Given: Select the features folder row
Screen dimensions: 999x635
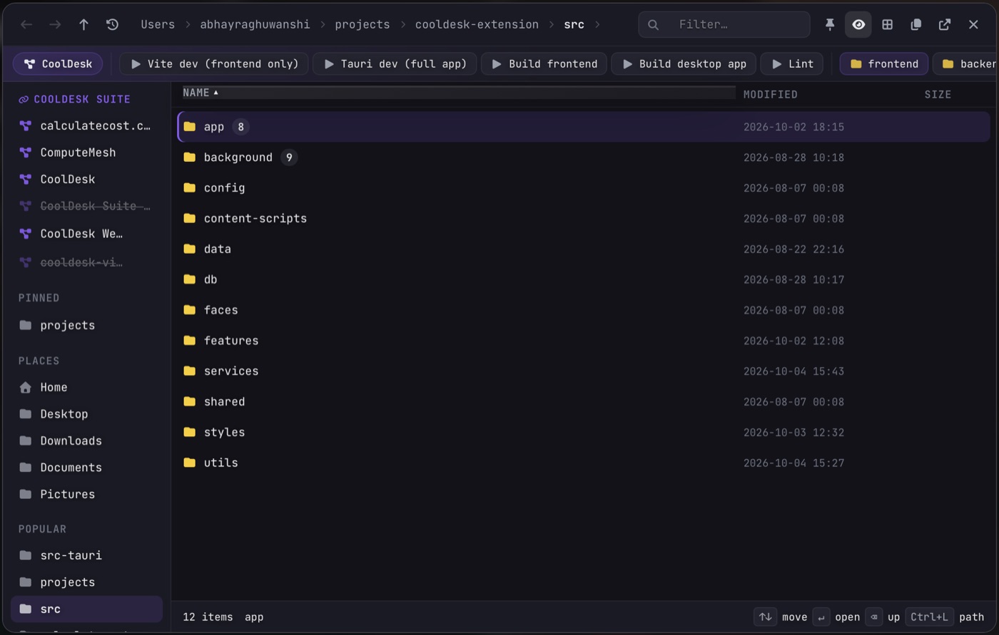Looking at the screenshot, I should (584, 341).
